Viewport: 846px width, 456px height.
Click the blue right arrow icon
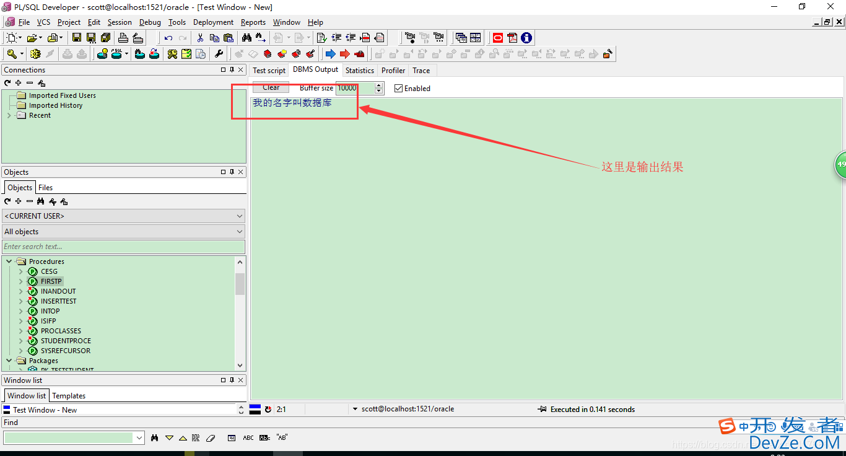(x=330, y=54)
